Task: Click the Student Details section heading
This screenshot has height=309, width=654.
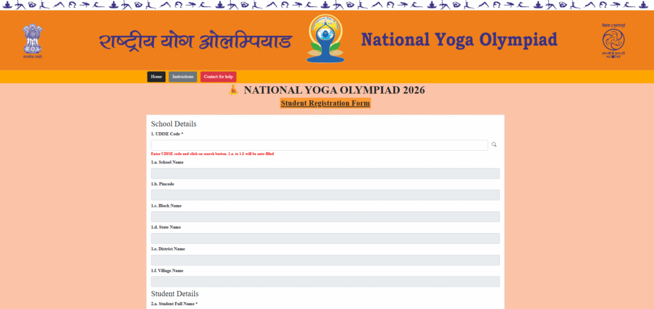Action: (175, 294)
